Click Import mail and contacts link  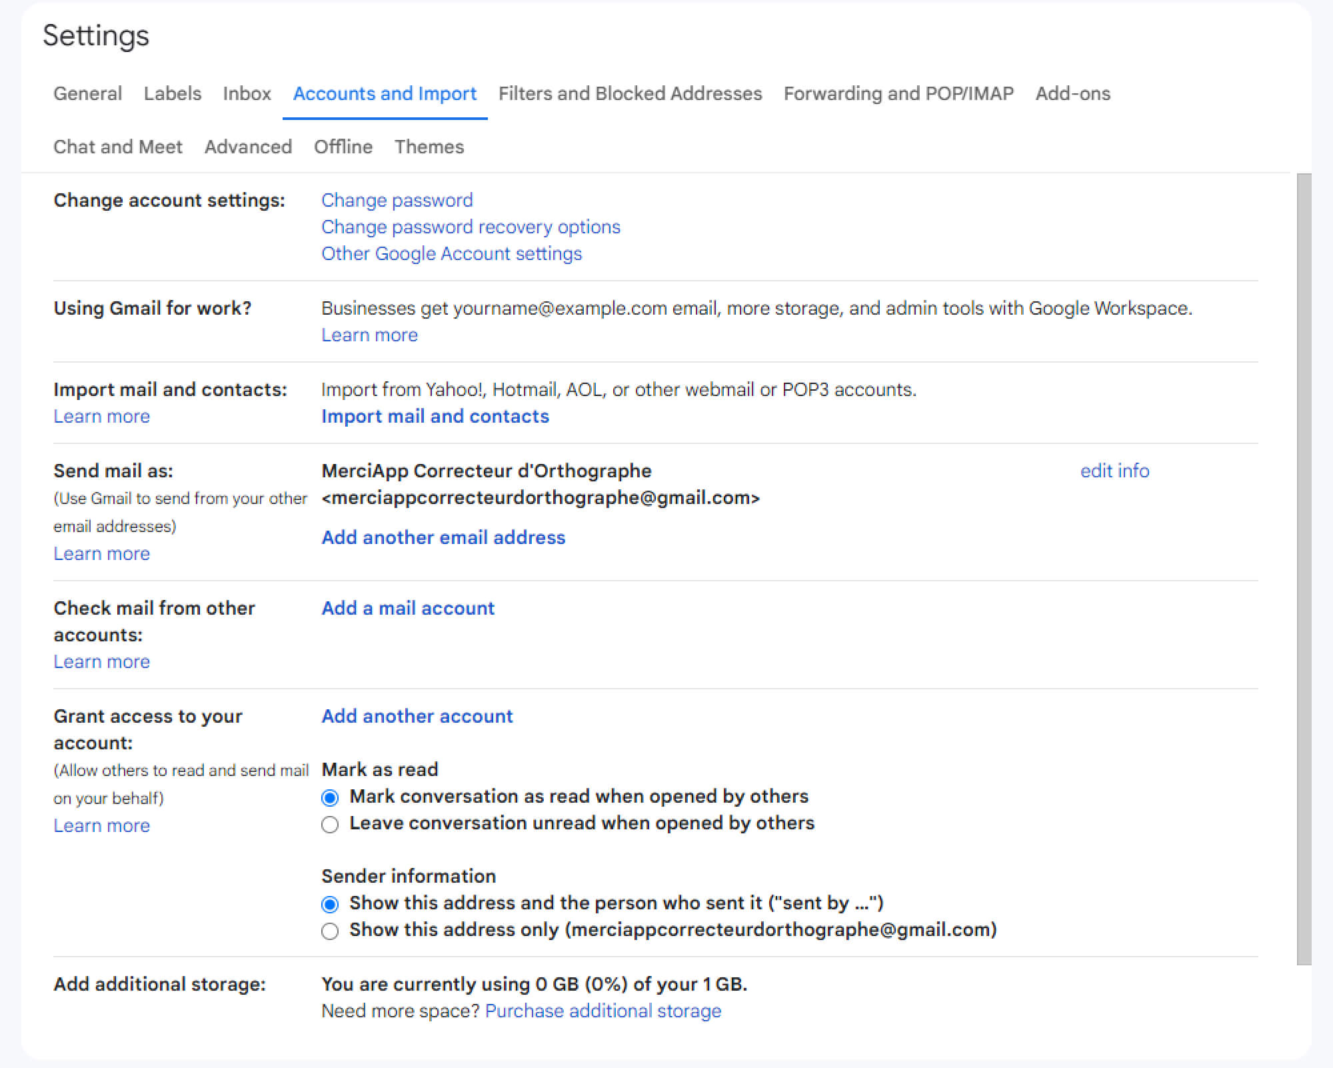[435, 416]
